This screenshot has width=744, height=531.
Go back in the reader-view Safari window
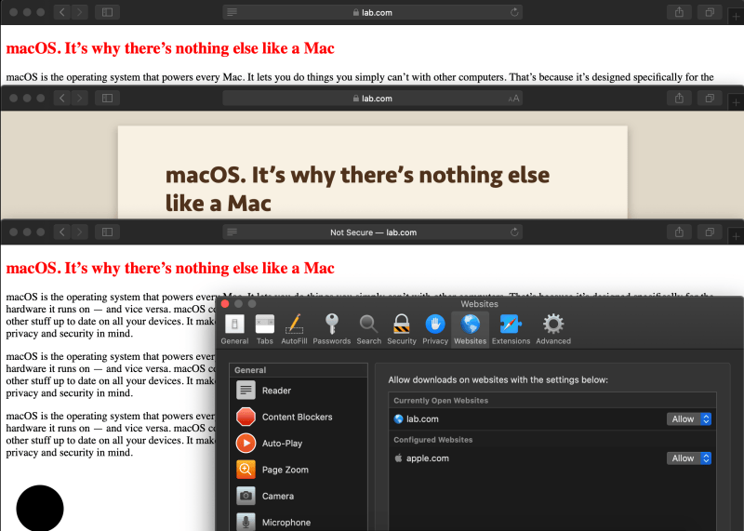pyautogui.click(x=61, y=99)
